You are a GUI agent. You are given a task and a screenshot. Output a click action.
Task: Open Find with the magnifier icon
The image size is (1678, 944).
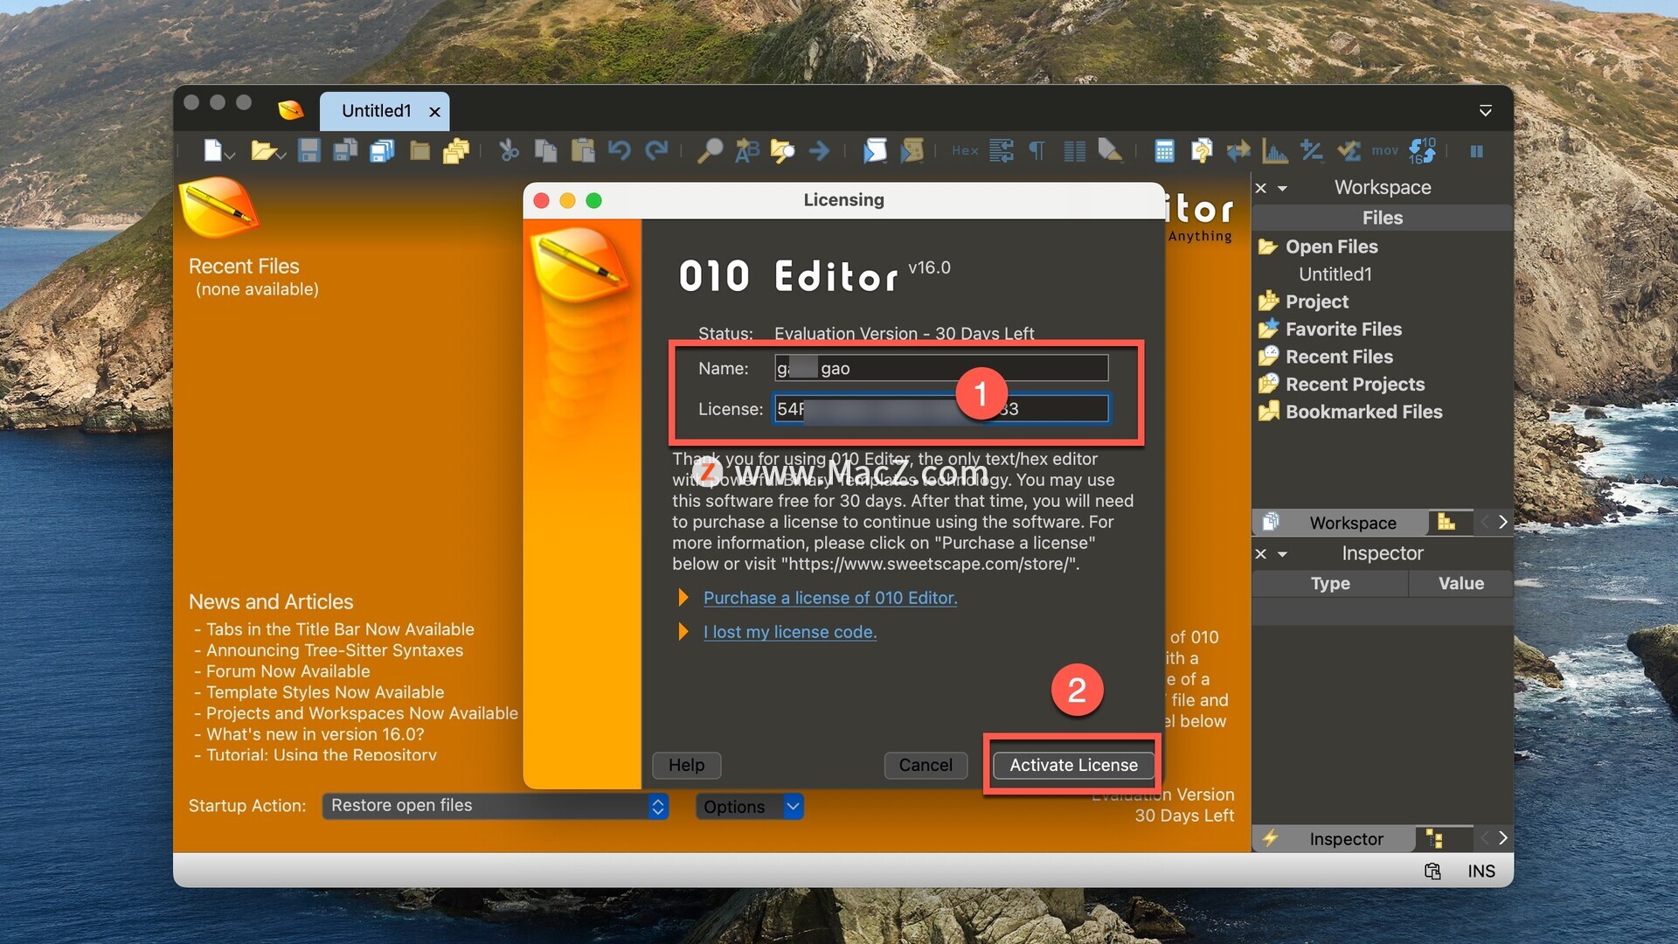click(x=710, y=150)
